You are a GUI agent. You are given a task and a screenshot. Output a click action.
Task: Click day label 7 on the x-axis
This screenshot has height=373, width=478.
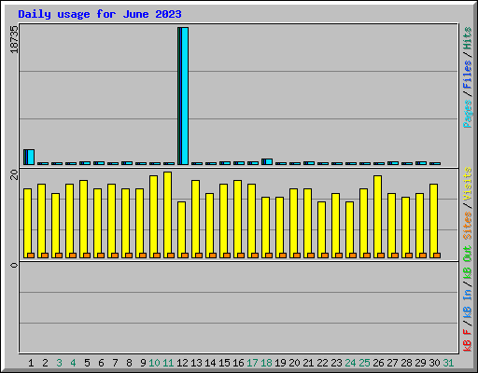pyautogui.click(x=115, y=363)
